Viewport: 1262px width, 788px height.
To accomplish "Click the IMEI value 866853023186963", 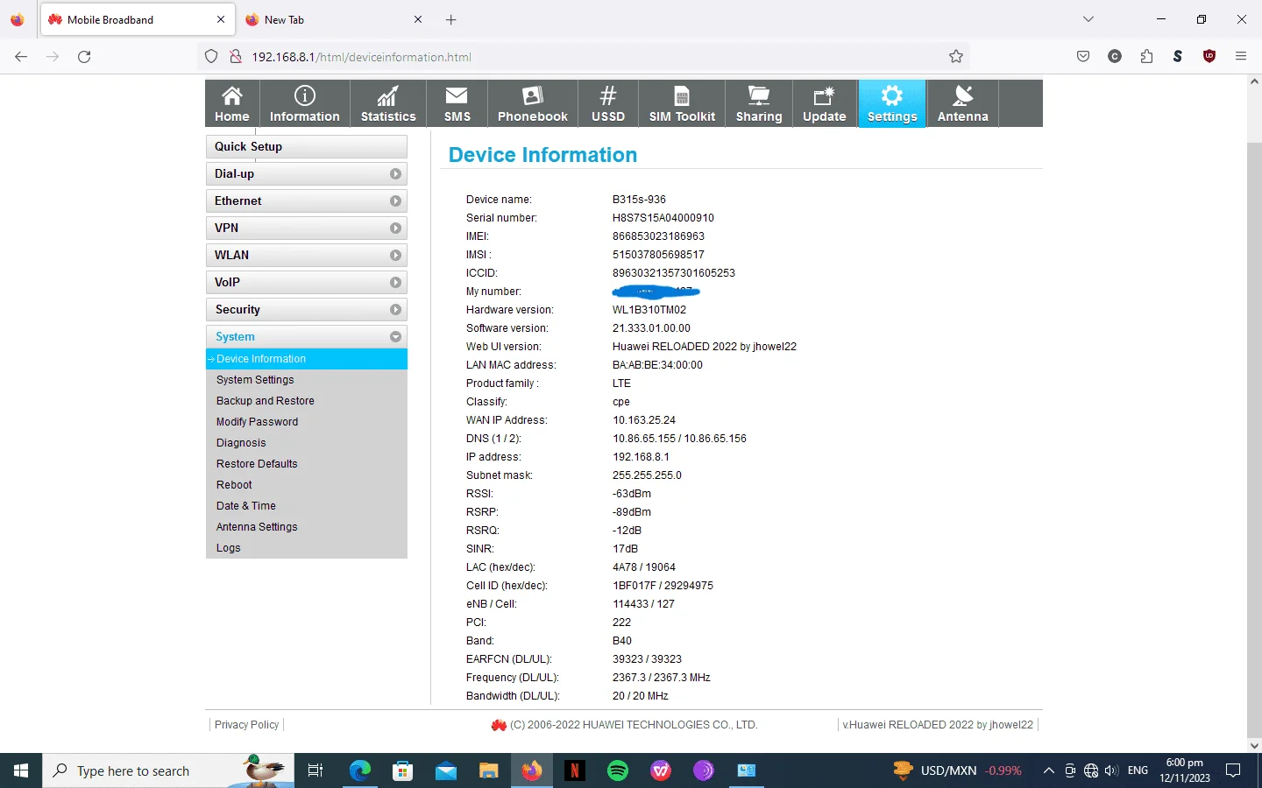I will point(658,236).
